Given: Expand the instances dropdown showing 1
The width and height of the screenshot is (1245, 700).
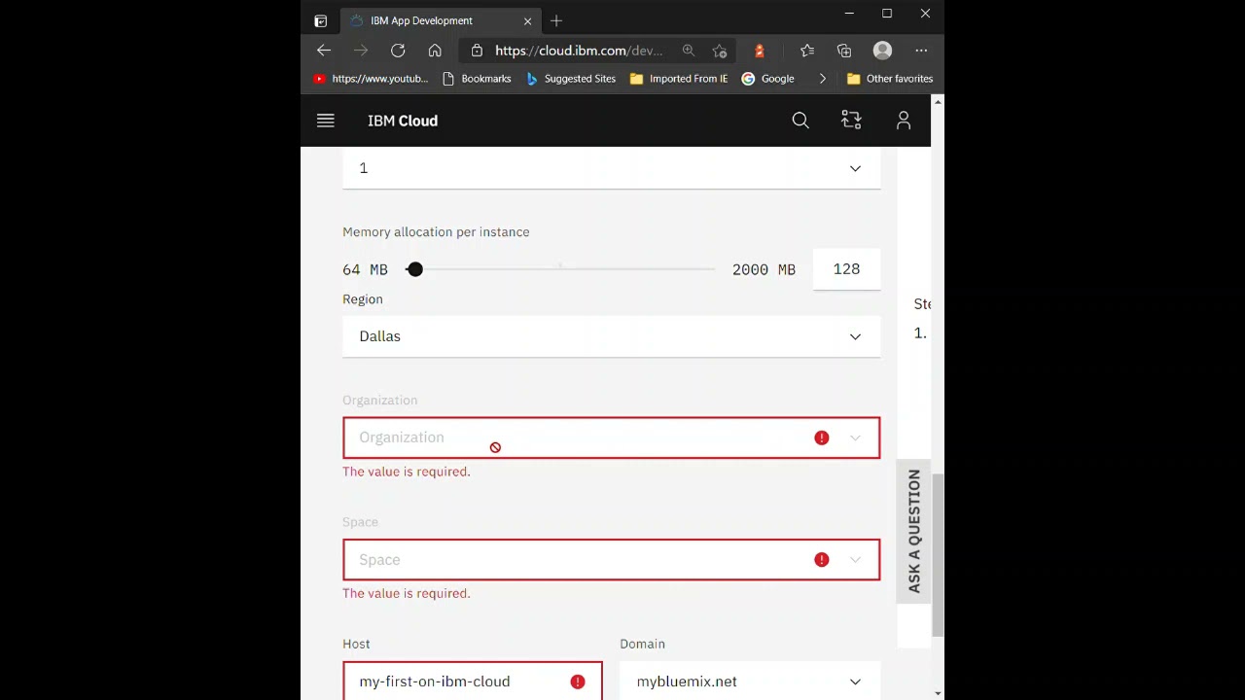Looking at the screenshot, I should [x=612, y=168].
